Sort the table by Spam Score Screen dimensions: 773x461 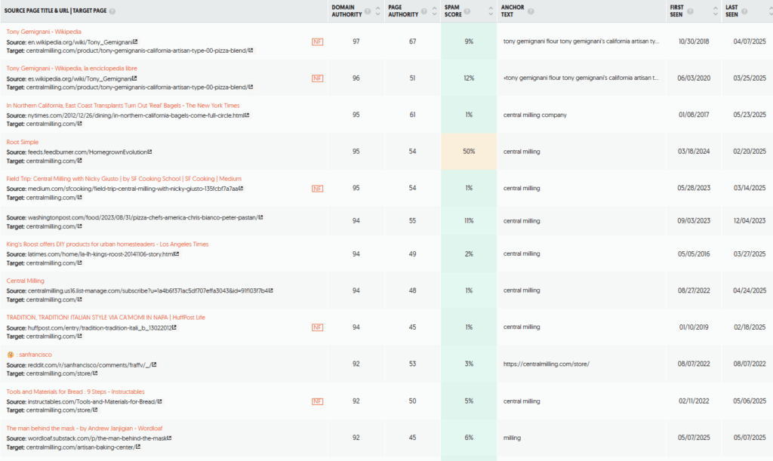coord(491,11)
